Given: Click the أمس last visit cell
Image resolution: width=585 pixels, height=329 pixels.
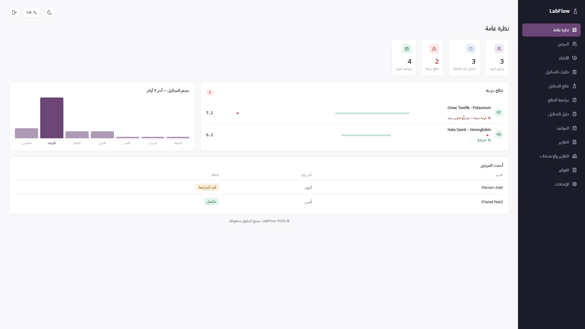Looking at the screenshot, I should 308,202.
